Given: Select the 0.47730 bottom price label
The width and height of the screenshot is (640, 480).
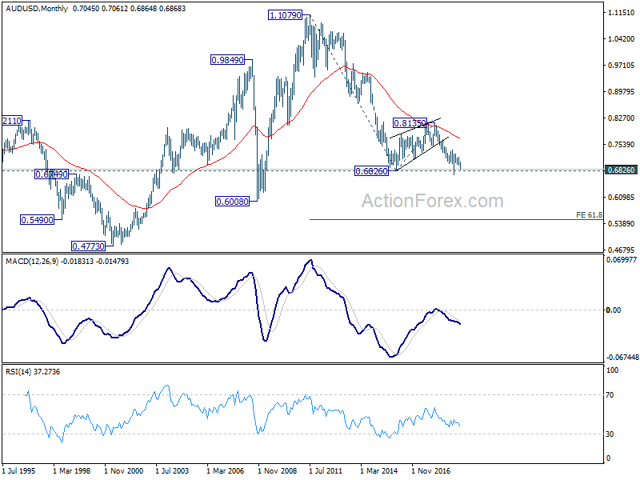Looking at the screenshot, I should point(88,246).
